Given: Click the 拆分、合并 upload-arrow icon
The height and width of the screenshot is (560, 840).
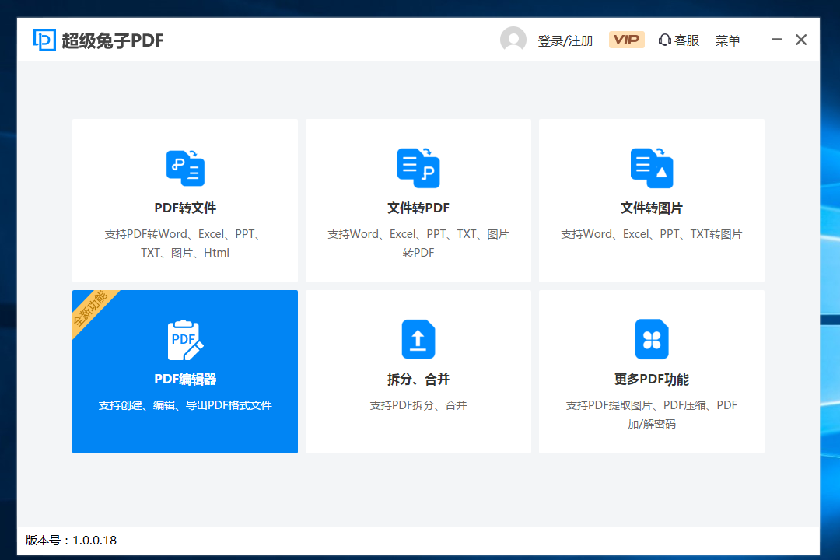Looking at the screenshot, I should [418, 339].
